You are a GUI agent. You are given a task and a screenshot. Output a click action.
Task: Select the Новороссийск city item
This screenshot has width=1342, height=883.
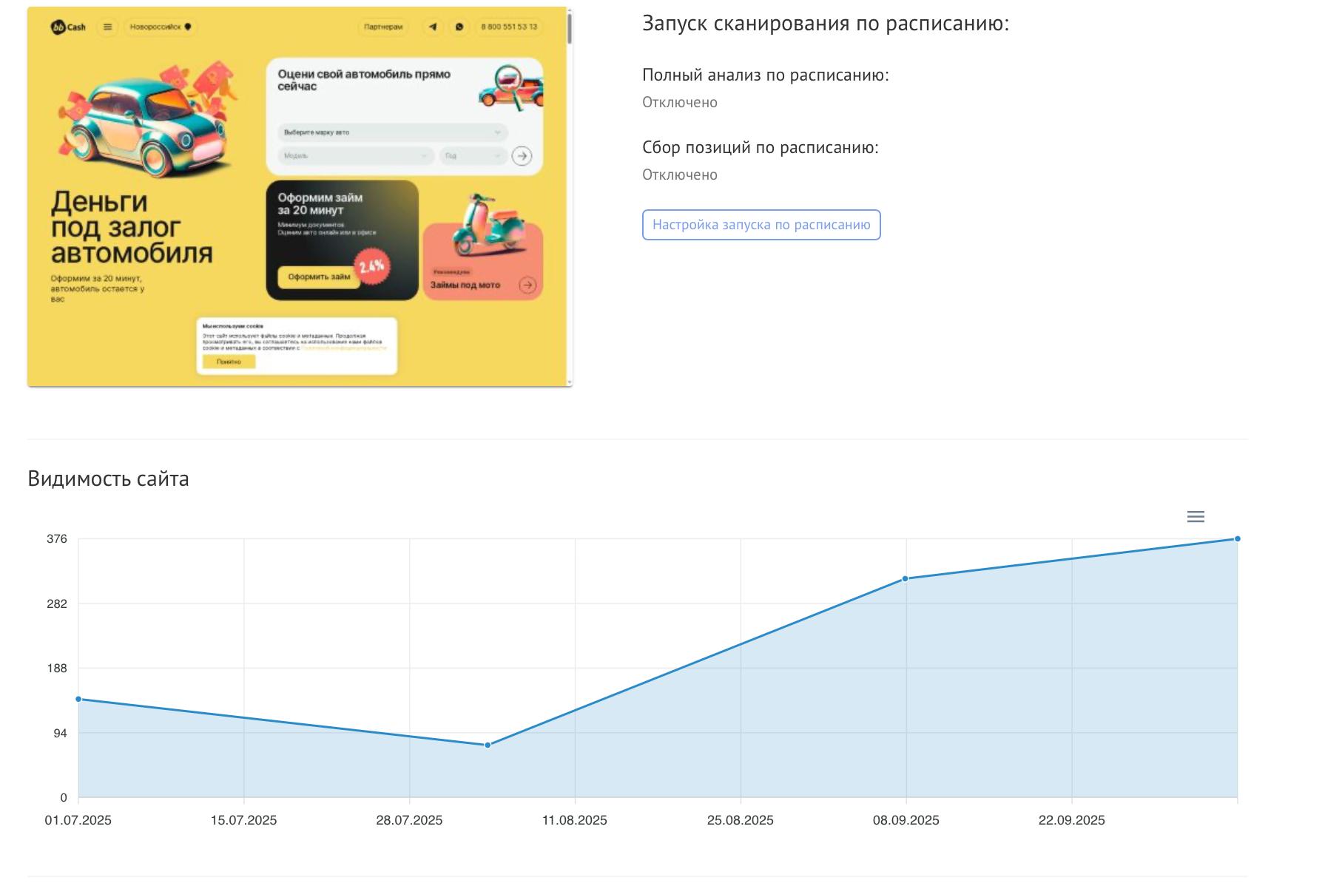tap(157, 27)
